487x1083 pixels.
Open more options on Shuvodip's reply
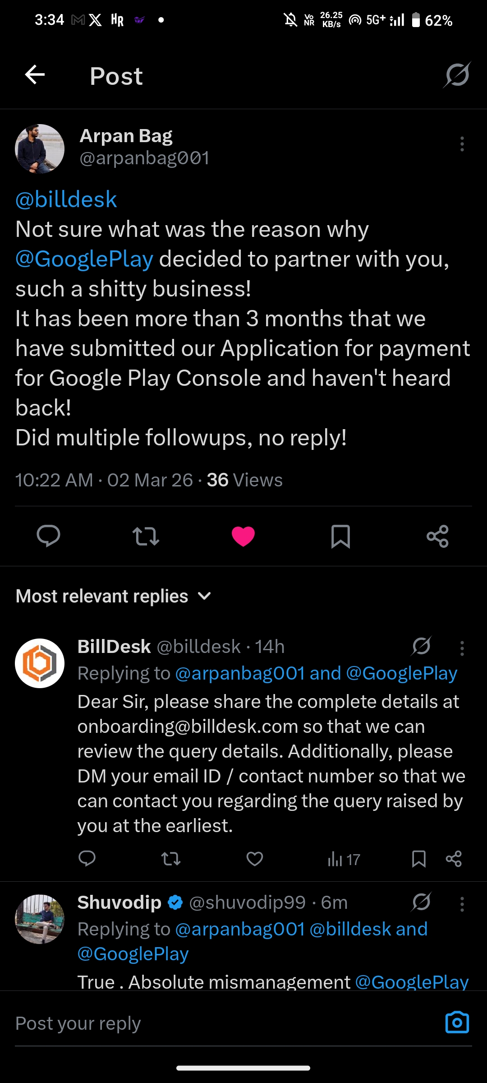click(x=462, y=904)
